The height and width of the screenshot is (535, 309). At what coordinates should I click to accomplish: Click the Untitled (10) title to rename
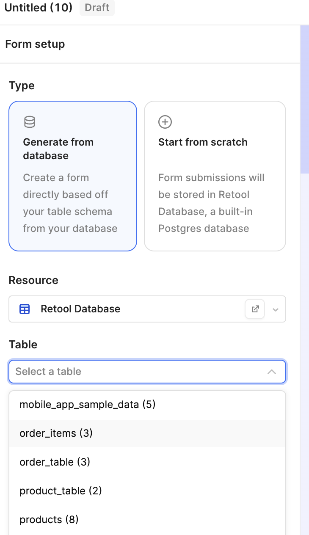38,8
